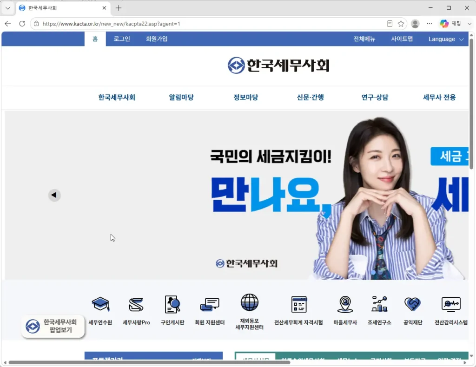Open the 신문·간행 menu
Image resolution: width=476 pixels, height=367 pixels.
[x=310, y=98]
